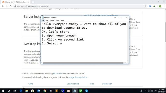Open LINE messenger from the taskbar
This screenshot has width=166, height=93.
(81, 91)
